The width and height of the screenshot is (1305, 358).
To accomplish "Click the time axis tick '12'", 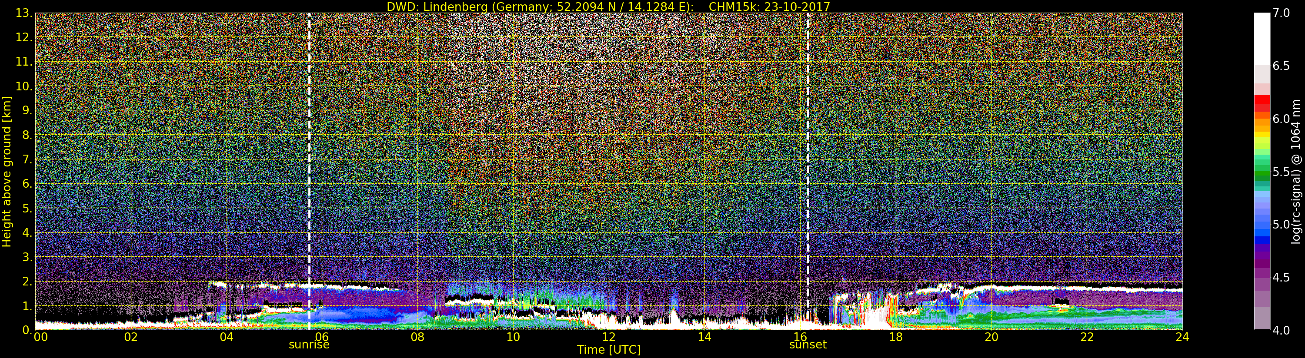I will point(609,337).
